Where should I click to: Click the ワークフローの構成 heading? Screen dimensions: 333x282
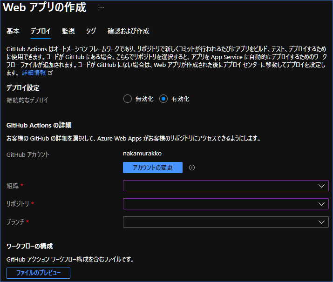(x=29, y=246)
